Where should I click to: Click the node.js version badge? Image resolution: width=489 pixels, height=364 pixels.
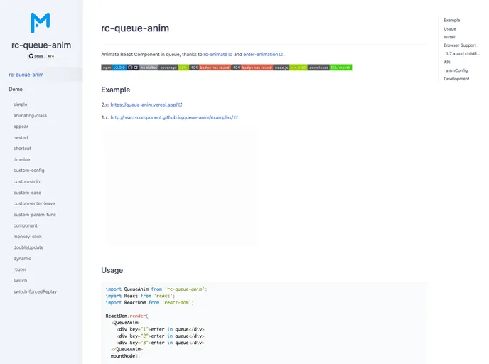click(x=290, y=68)
